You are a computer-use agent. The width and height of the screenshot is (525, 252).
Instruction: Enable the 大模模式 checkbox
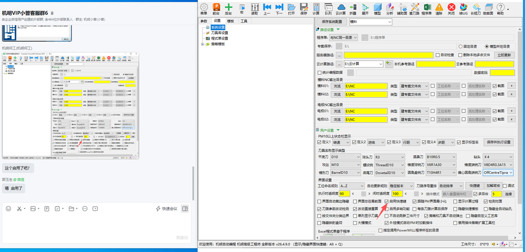[355, 223]
